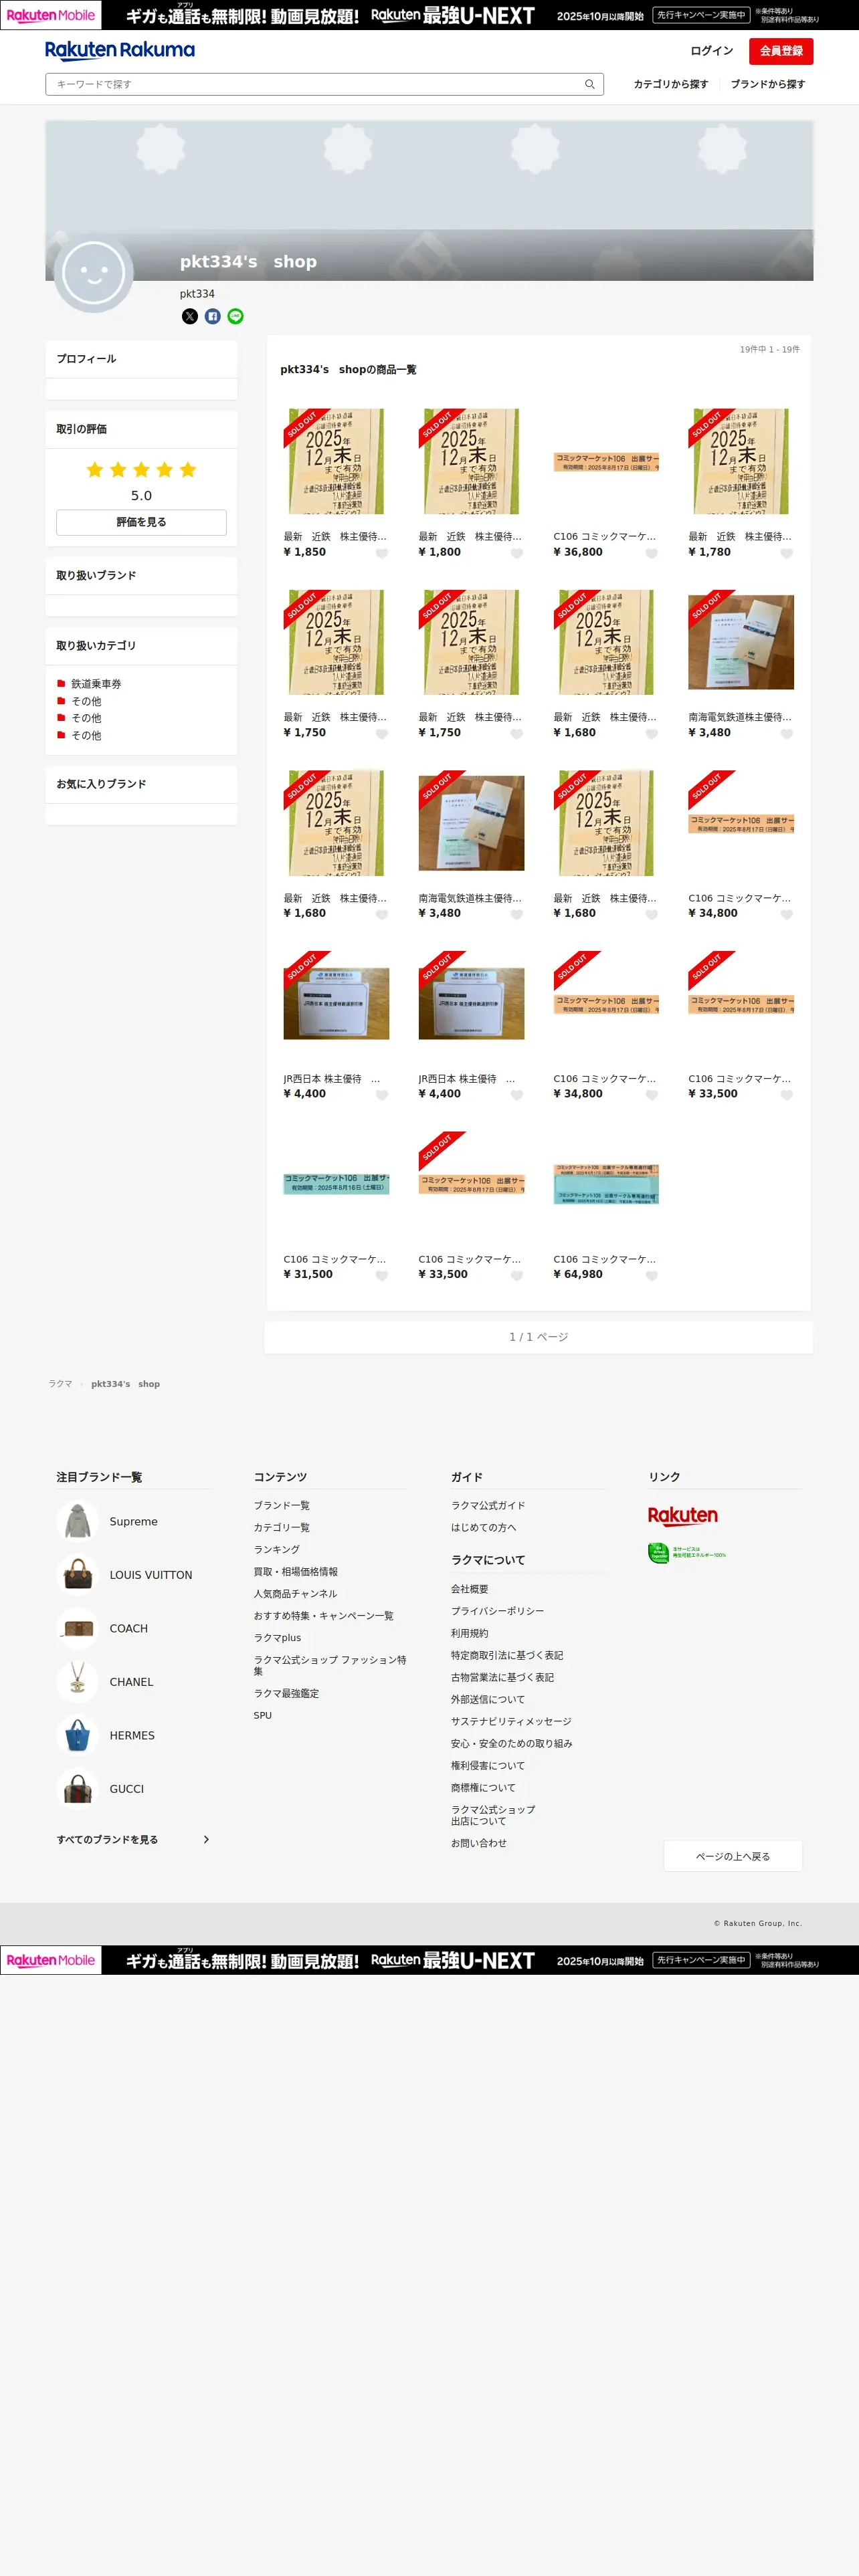Like the first ¥ 1,750 近鉄 item
859x2576 pixels.
point(382,734)
